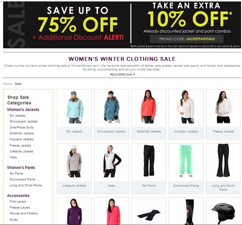Screen dimensions: 242x225
Task: Open Women's Pants sidebar heading
Action: pyautogui.click(x=21, y=168)
